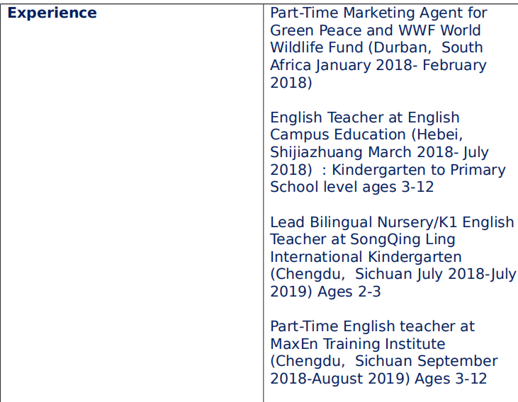Click the "School level ages 3-12" line

tap(351, 187)
